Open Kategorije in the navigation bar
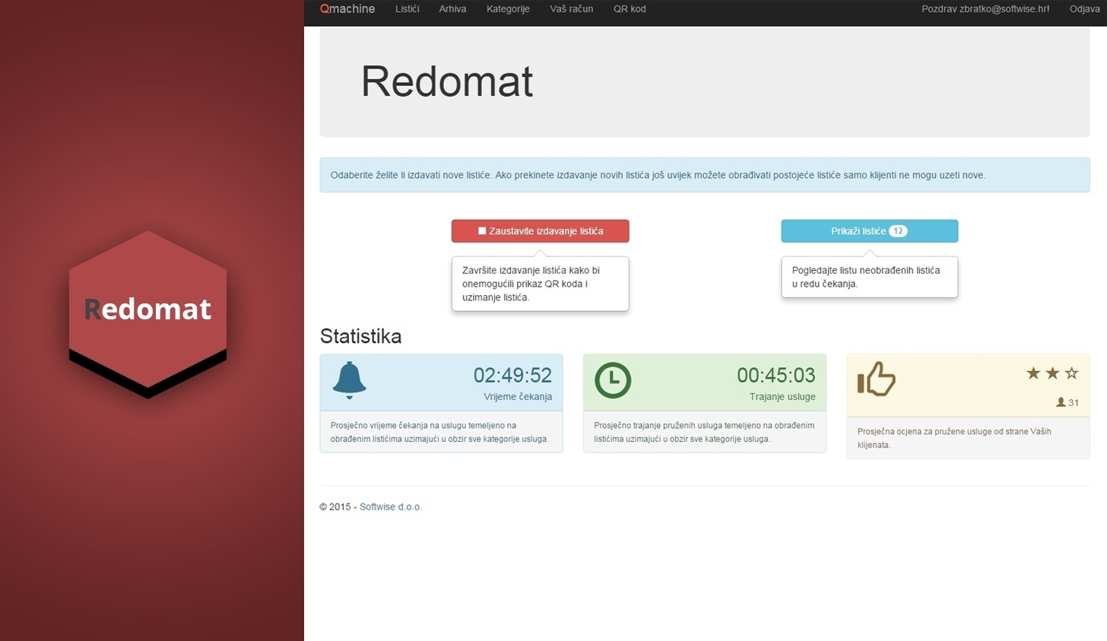The image size is (1107, 641). (508, 9)
